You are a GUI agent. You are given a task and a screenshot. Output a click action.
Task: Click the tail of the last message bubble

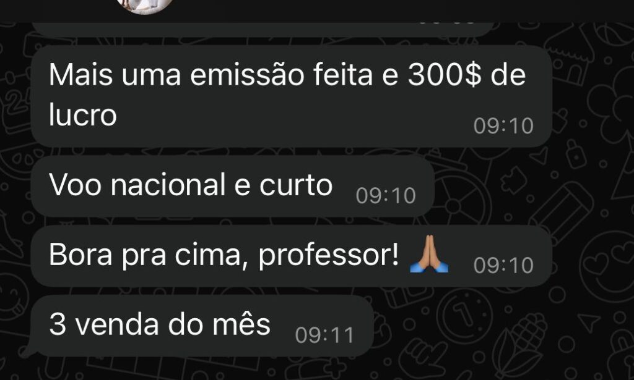click(x=27, y=350)
